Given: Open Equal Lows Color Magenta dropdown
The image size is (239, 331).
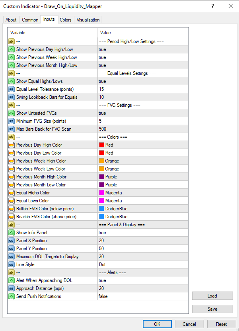Looking at the screenshot, I should [143, 201].
